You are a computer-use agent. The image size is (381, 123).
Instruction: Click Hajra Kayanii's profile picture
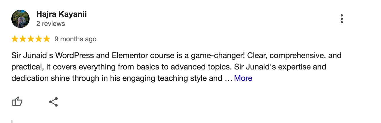coord(20,19)
